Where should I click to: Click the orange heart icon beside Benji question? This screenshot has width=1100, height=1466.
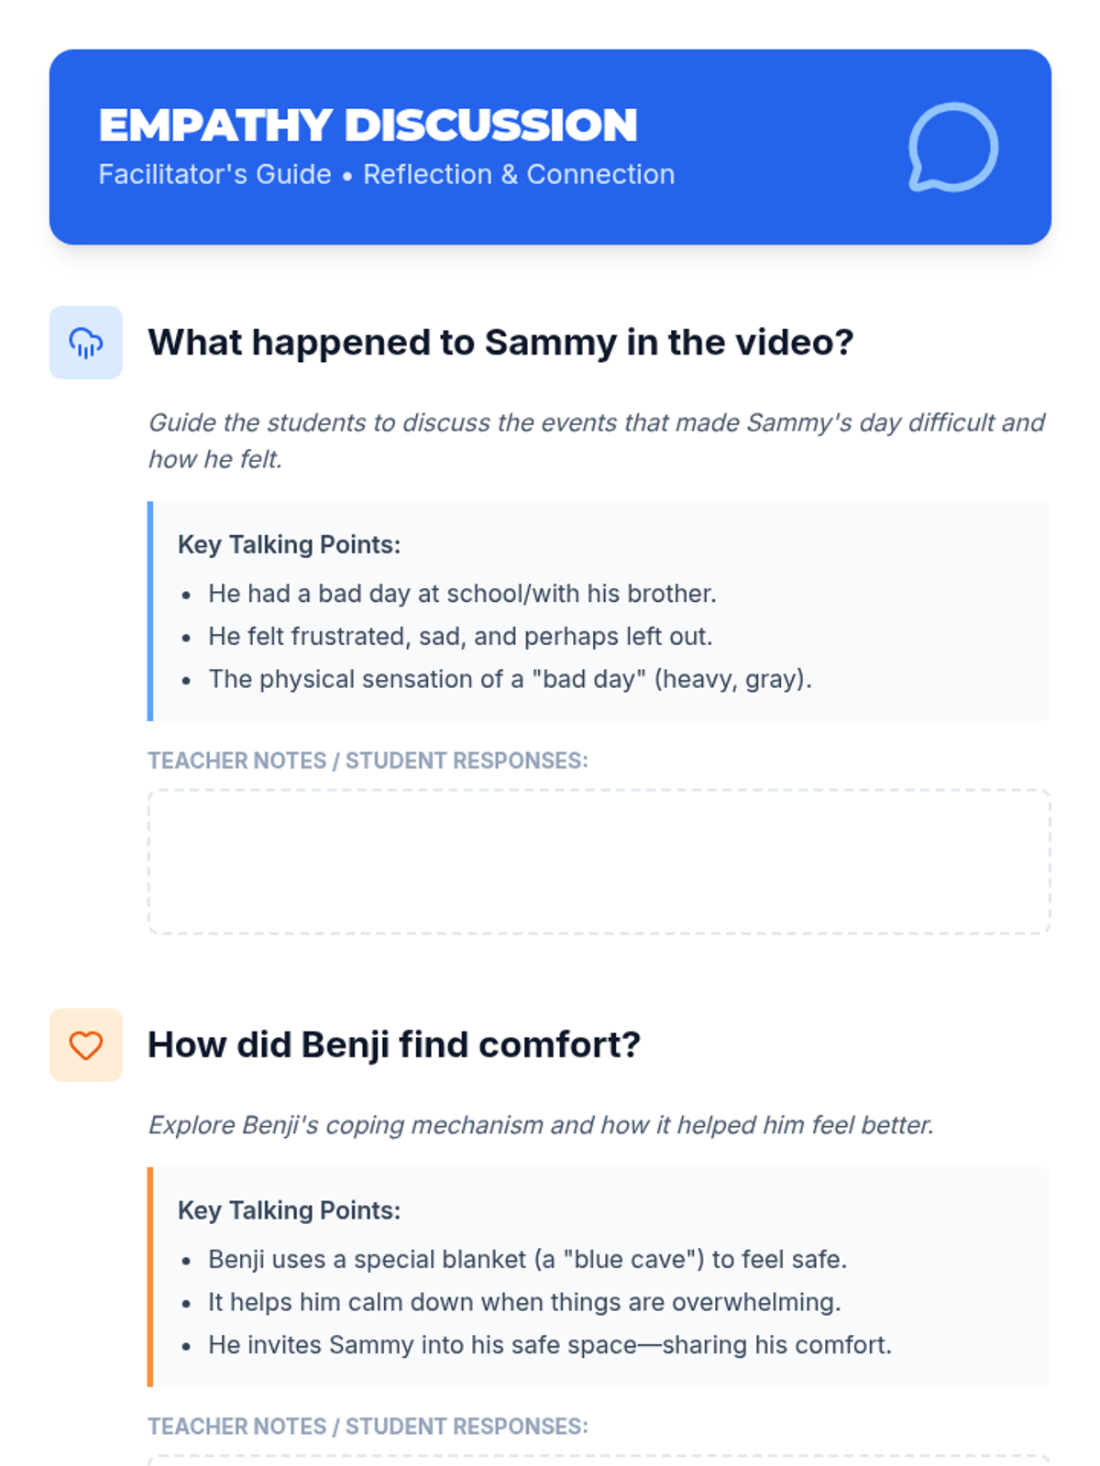click(x=86, y=1045)
